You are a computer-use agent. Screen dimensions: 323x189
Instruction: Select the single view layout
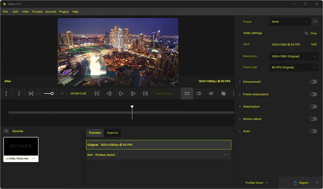pyautogui.click(x=187, y=93)
